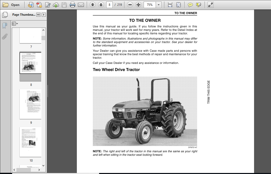Click thumbnail scrollbar down arrow

pos(43,166)
